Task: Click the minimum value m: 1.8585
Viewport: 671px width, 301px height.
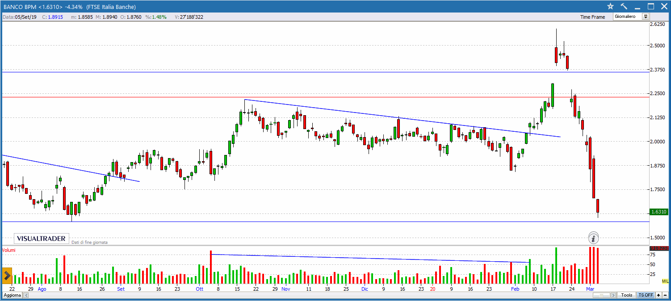Action: [x=82, y=17]
